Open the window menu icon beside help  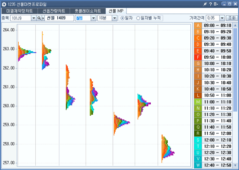pyautogui.click(x=216, y=4)
